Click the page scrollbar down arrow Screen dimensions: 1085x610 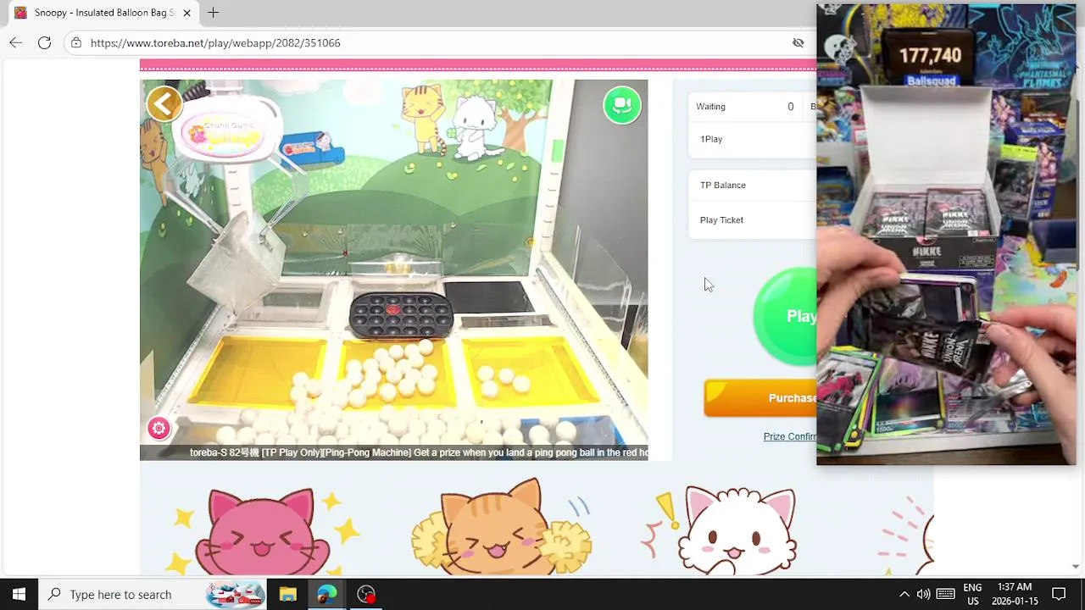(x=1076, y=566)
